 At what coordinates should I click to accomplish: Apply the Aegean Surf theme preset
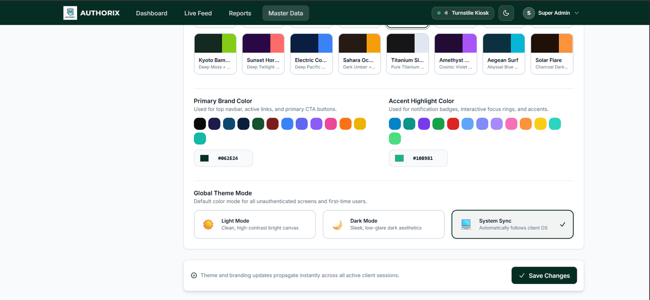pyautogui.click(x=504, y=54)
